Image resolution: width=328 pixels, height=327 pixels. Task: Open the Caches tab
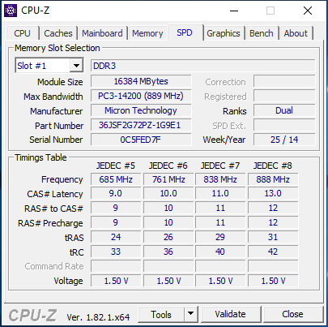point(58,33)
